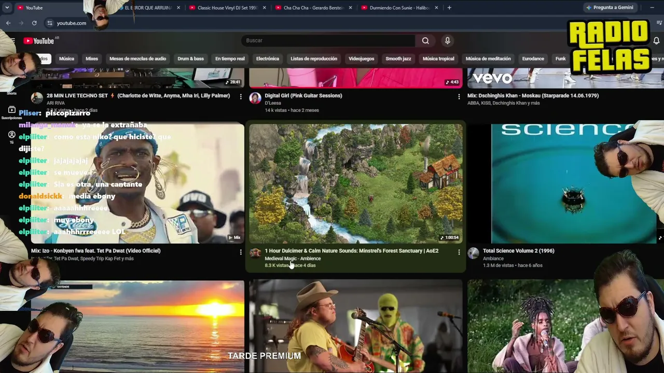Select the Videojuegos chip

pyautogui.click(x=361, y=59)
